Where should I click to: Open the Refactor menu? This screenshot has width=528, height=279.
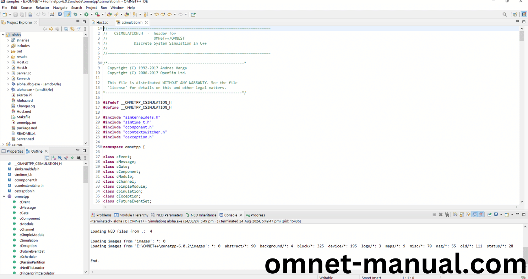(x=42, y=7)
